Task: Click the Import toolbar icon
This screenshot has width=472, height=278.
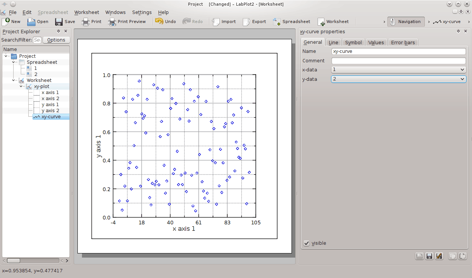Action: (x=216, y=22)
